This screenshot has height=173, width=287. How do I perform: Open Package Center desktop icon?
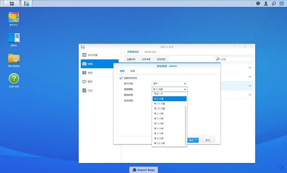tap(14, 18)
